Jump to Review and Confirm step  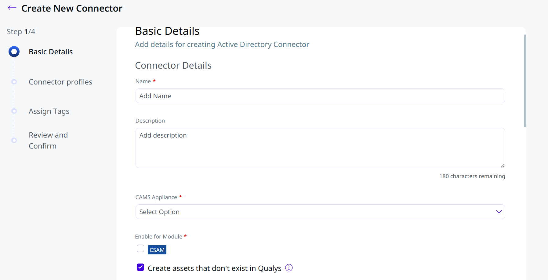click(48, 141)
